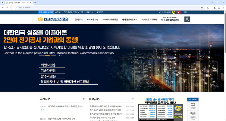The image size is (226, 121).
Task: Reload the page with browser refresh icon
Action: [11, 8]
